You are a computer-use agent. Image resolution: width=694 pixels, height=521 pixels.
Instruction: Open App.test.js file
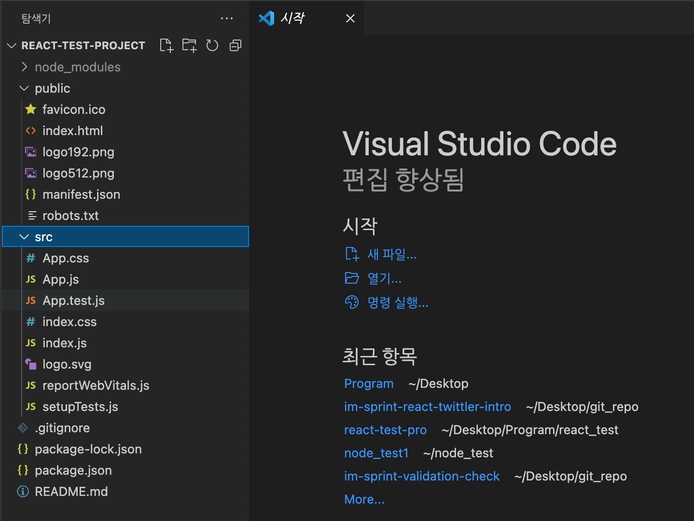click(x=73, y=301)
